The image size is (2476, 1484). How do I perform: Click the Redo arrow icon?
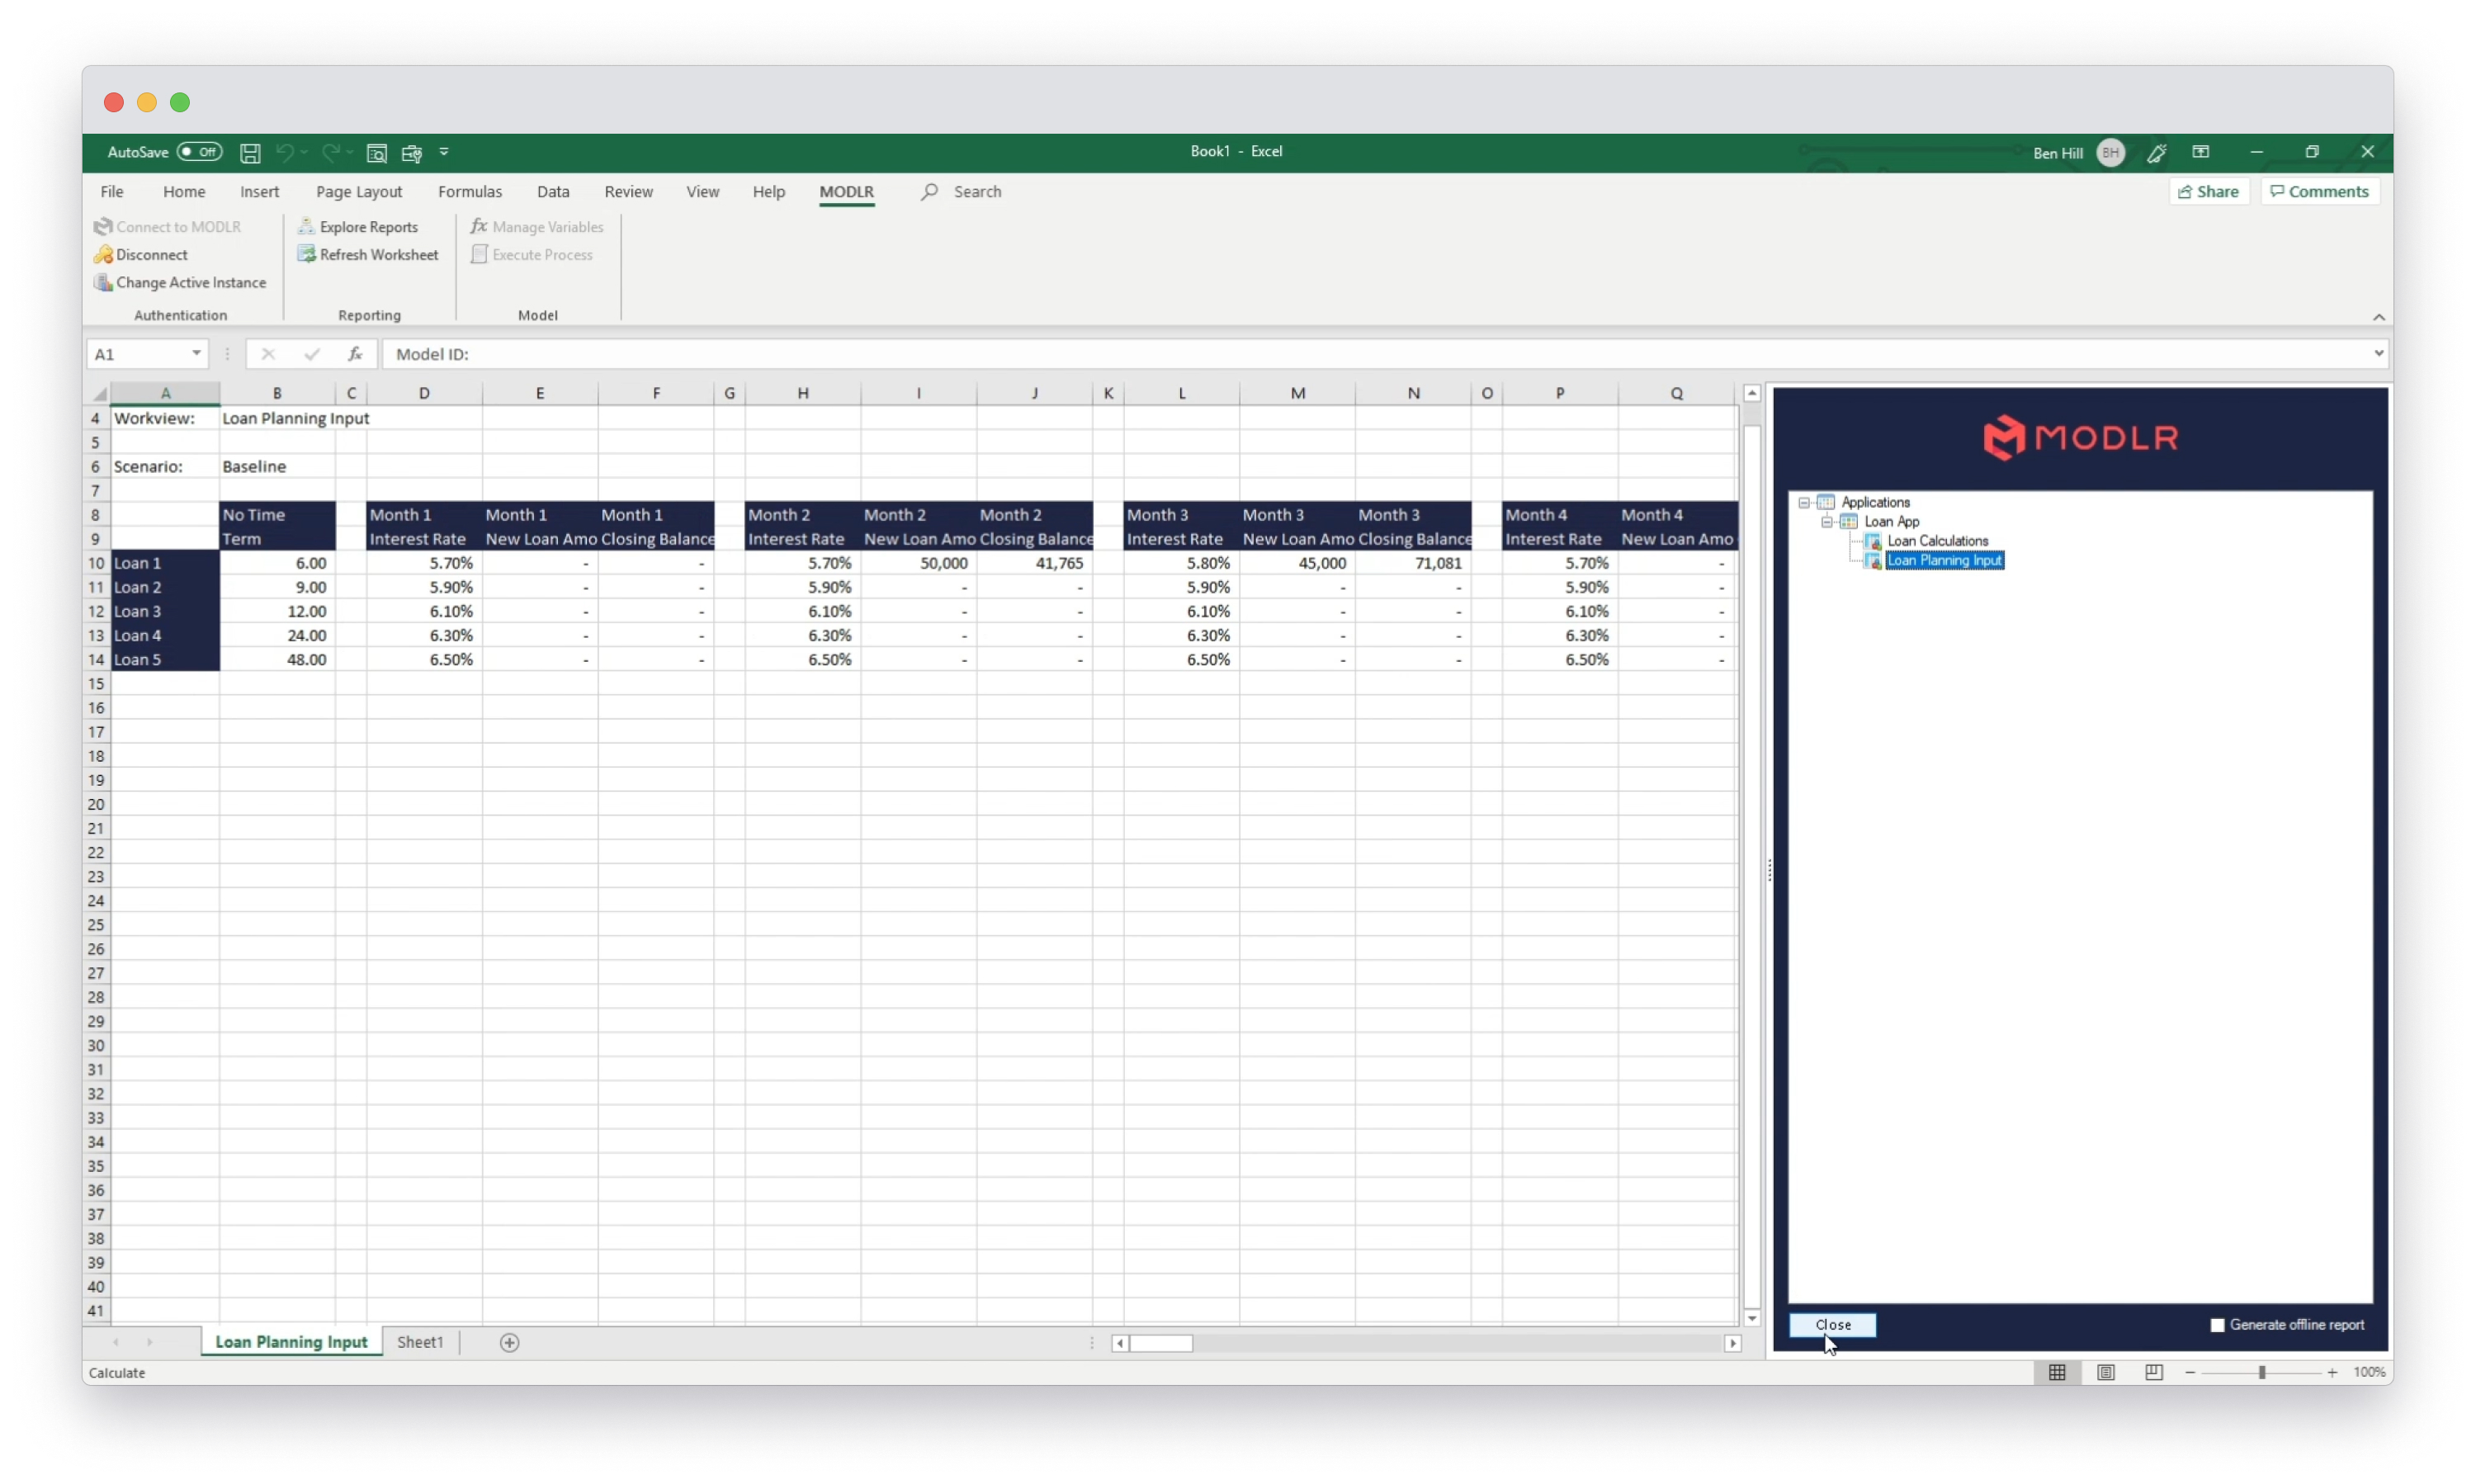[x=330, y=153]
